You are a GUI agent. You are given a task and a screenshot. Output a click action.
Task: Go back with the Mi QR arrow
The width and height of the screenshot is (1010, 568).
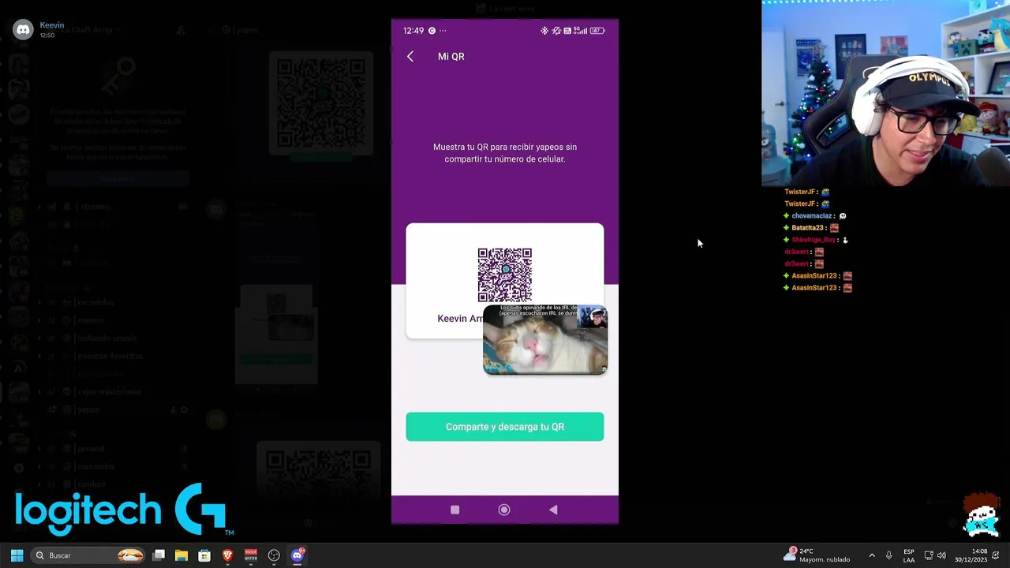(x=410, y=57)
